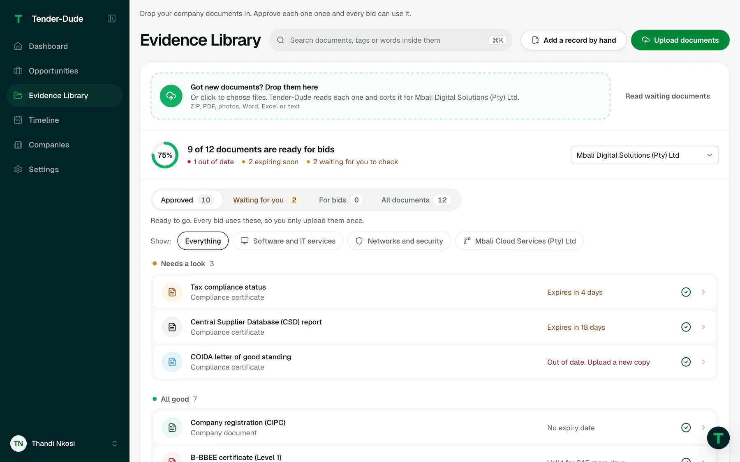Show Everything filter chip
The width and height of the screenshot is (740, 462).
click(203, 241)
